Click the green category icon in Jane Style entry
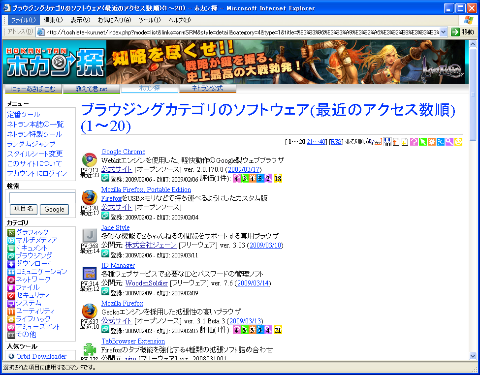This screenshot has height=375, width=480. click(x=105, y=253)
